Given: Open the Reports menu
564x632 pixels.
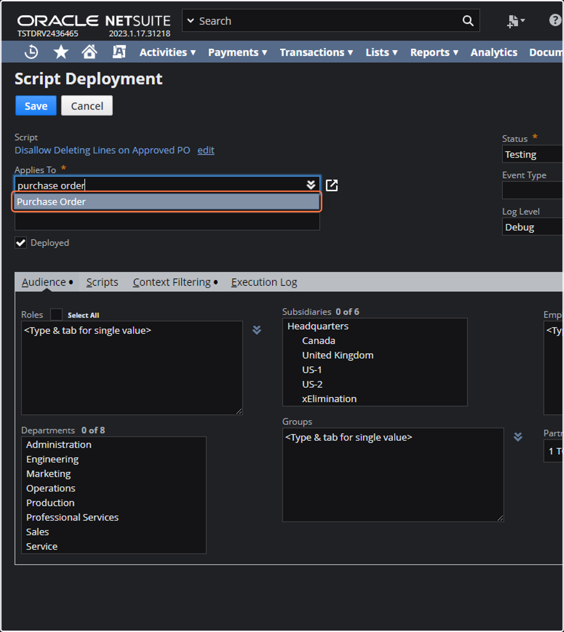Looking at the screenshot, I should tap(434, 52).
